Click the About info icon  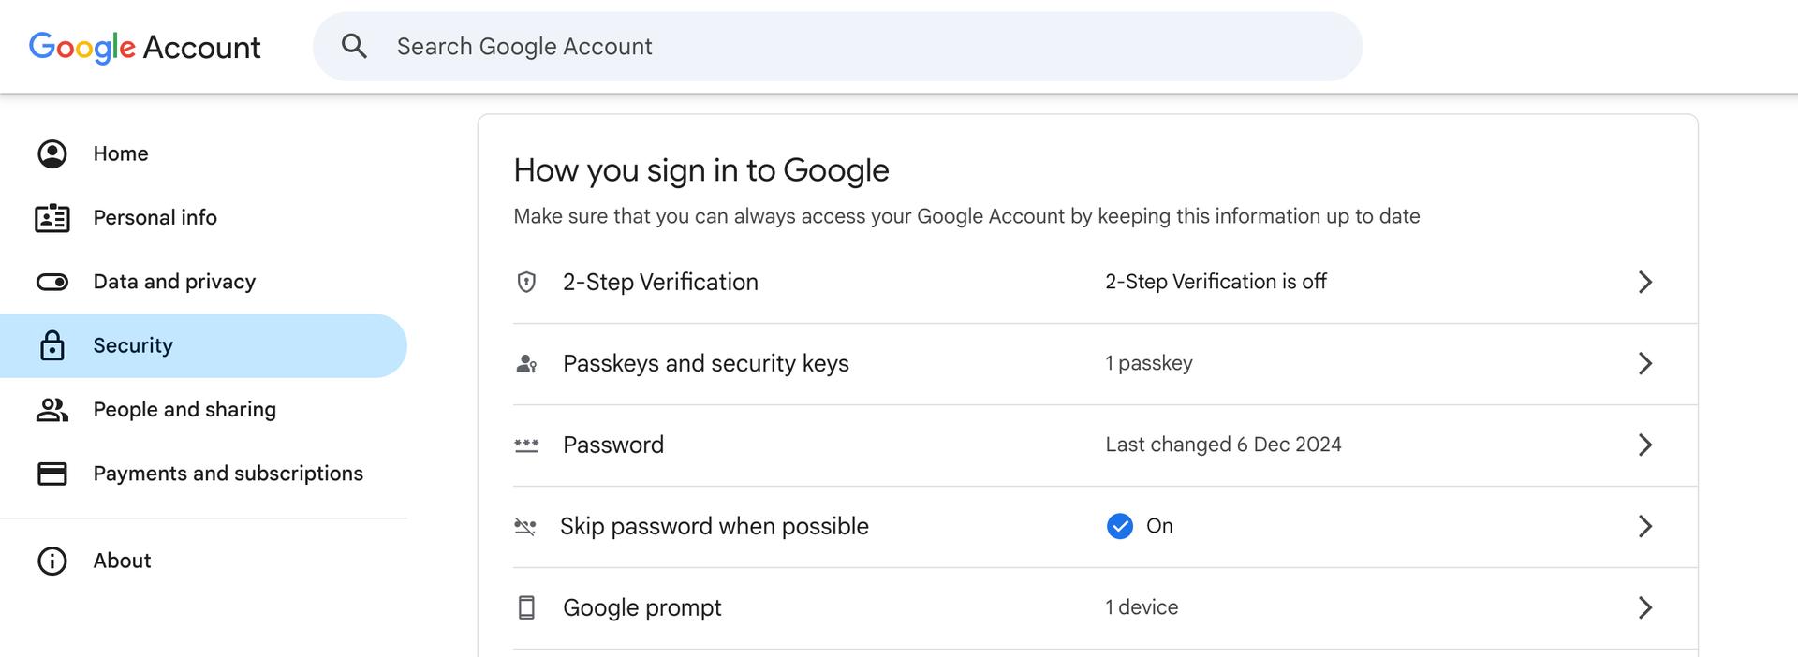52,561
